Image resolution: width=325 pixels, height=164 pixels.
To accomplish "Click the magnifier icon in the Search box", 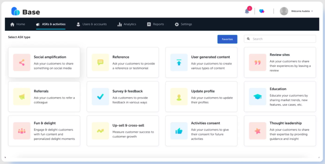I will (x=248, y=39).
